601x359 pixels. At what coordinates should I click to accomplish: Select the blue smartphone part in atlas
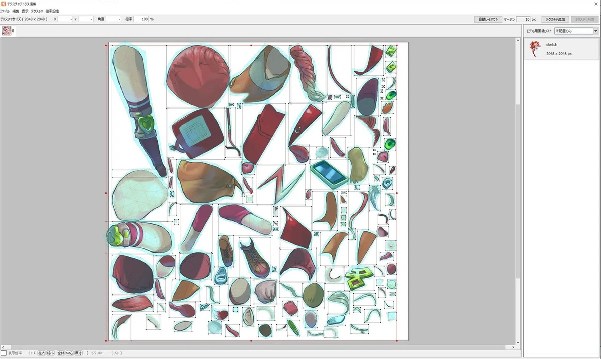point(329,173)
